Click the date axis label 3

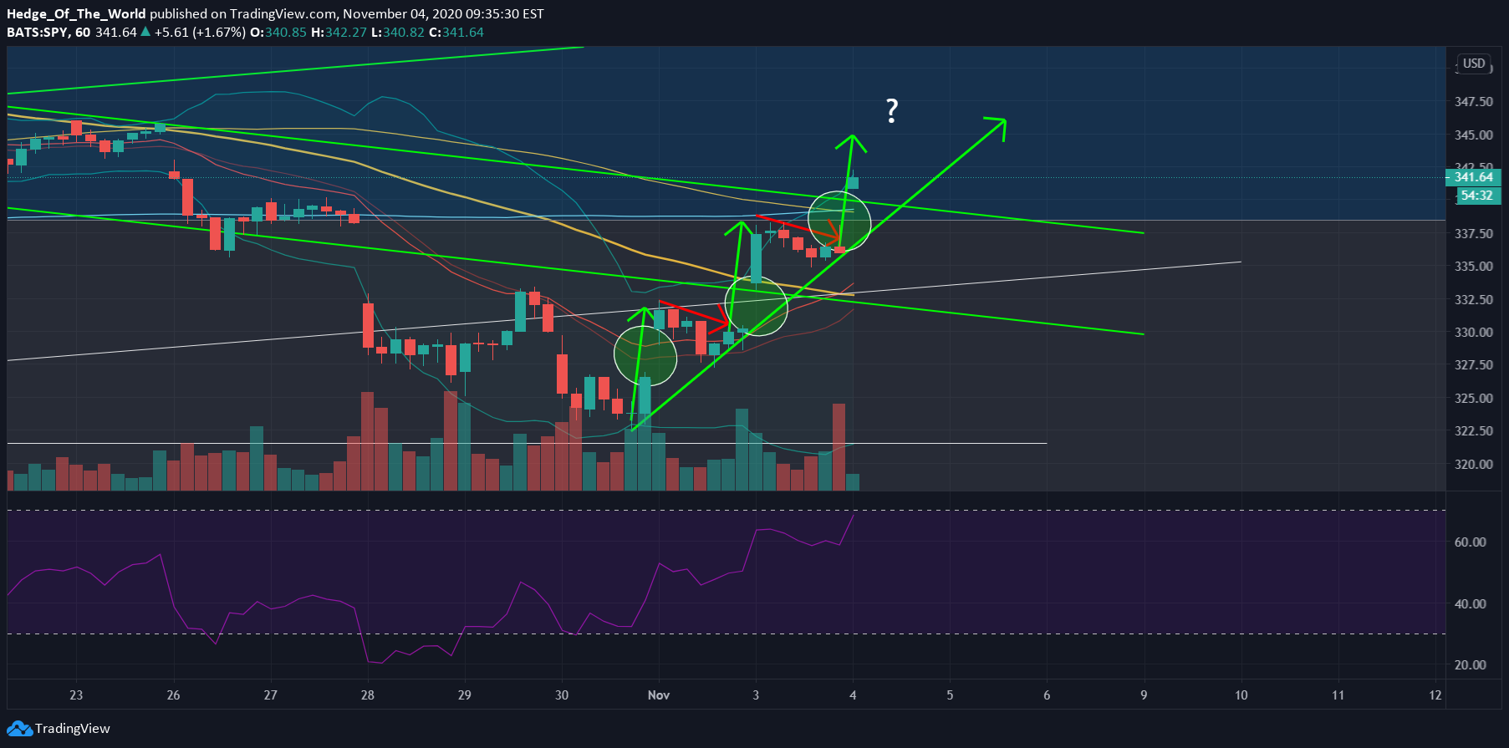coord(756,695)
